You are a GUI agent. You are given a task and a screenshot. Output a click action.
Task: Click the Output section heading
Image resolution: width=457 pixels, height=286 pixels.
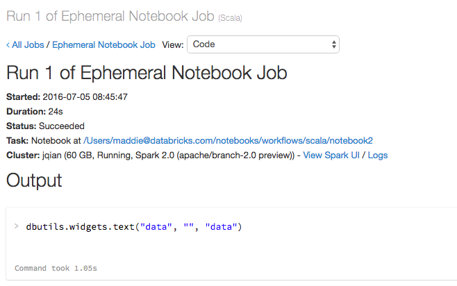click(34, 180)
